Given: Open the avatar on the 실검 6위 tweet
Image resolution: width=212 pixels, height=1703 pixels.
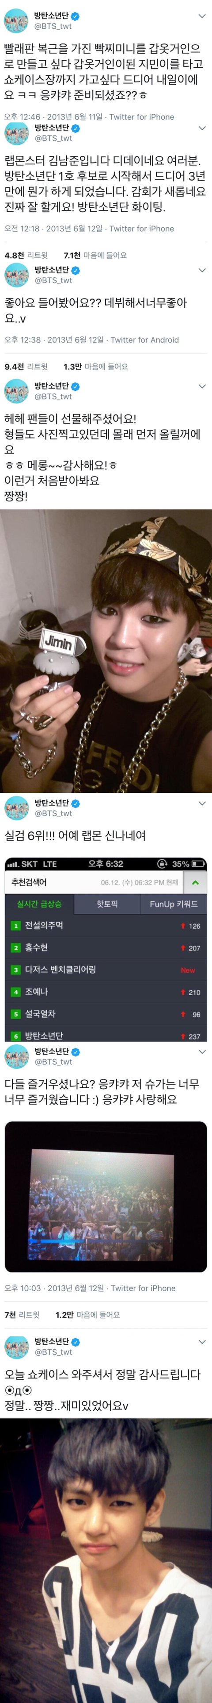Looking at the screenshot, I should (x=16, y=808).
